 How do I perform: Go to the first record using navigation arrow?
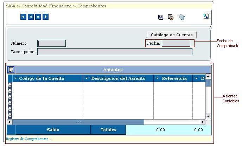[x=23, y=17]
